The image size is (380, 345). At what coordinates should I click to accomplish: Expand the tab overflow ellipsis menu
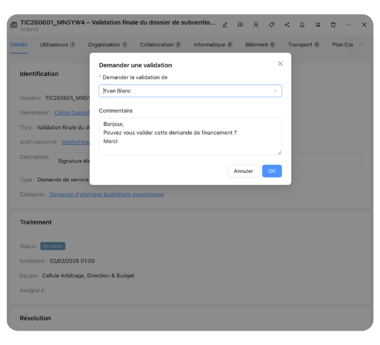click(x=362, y=45)
